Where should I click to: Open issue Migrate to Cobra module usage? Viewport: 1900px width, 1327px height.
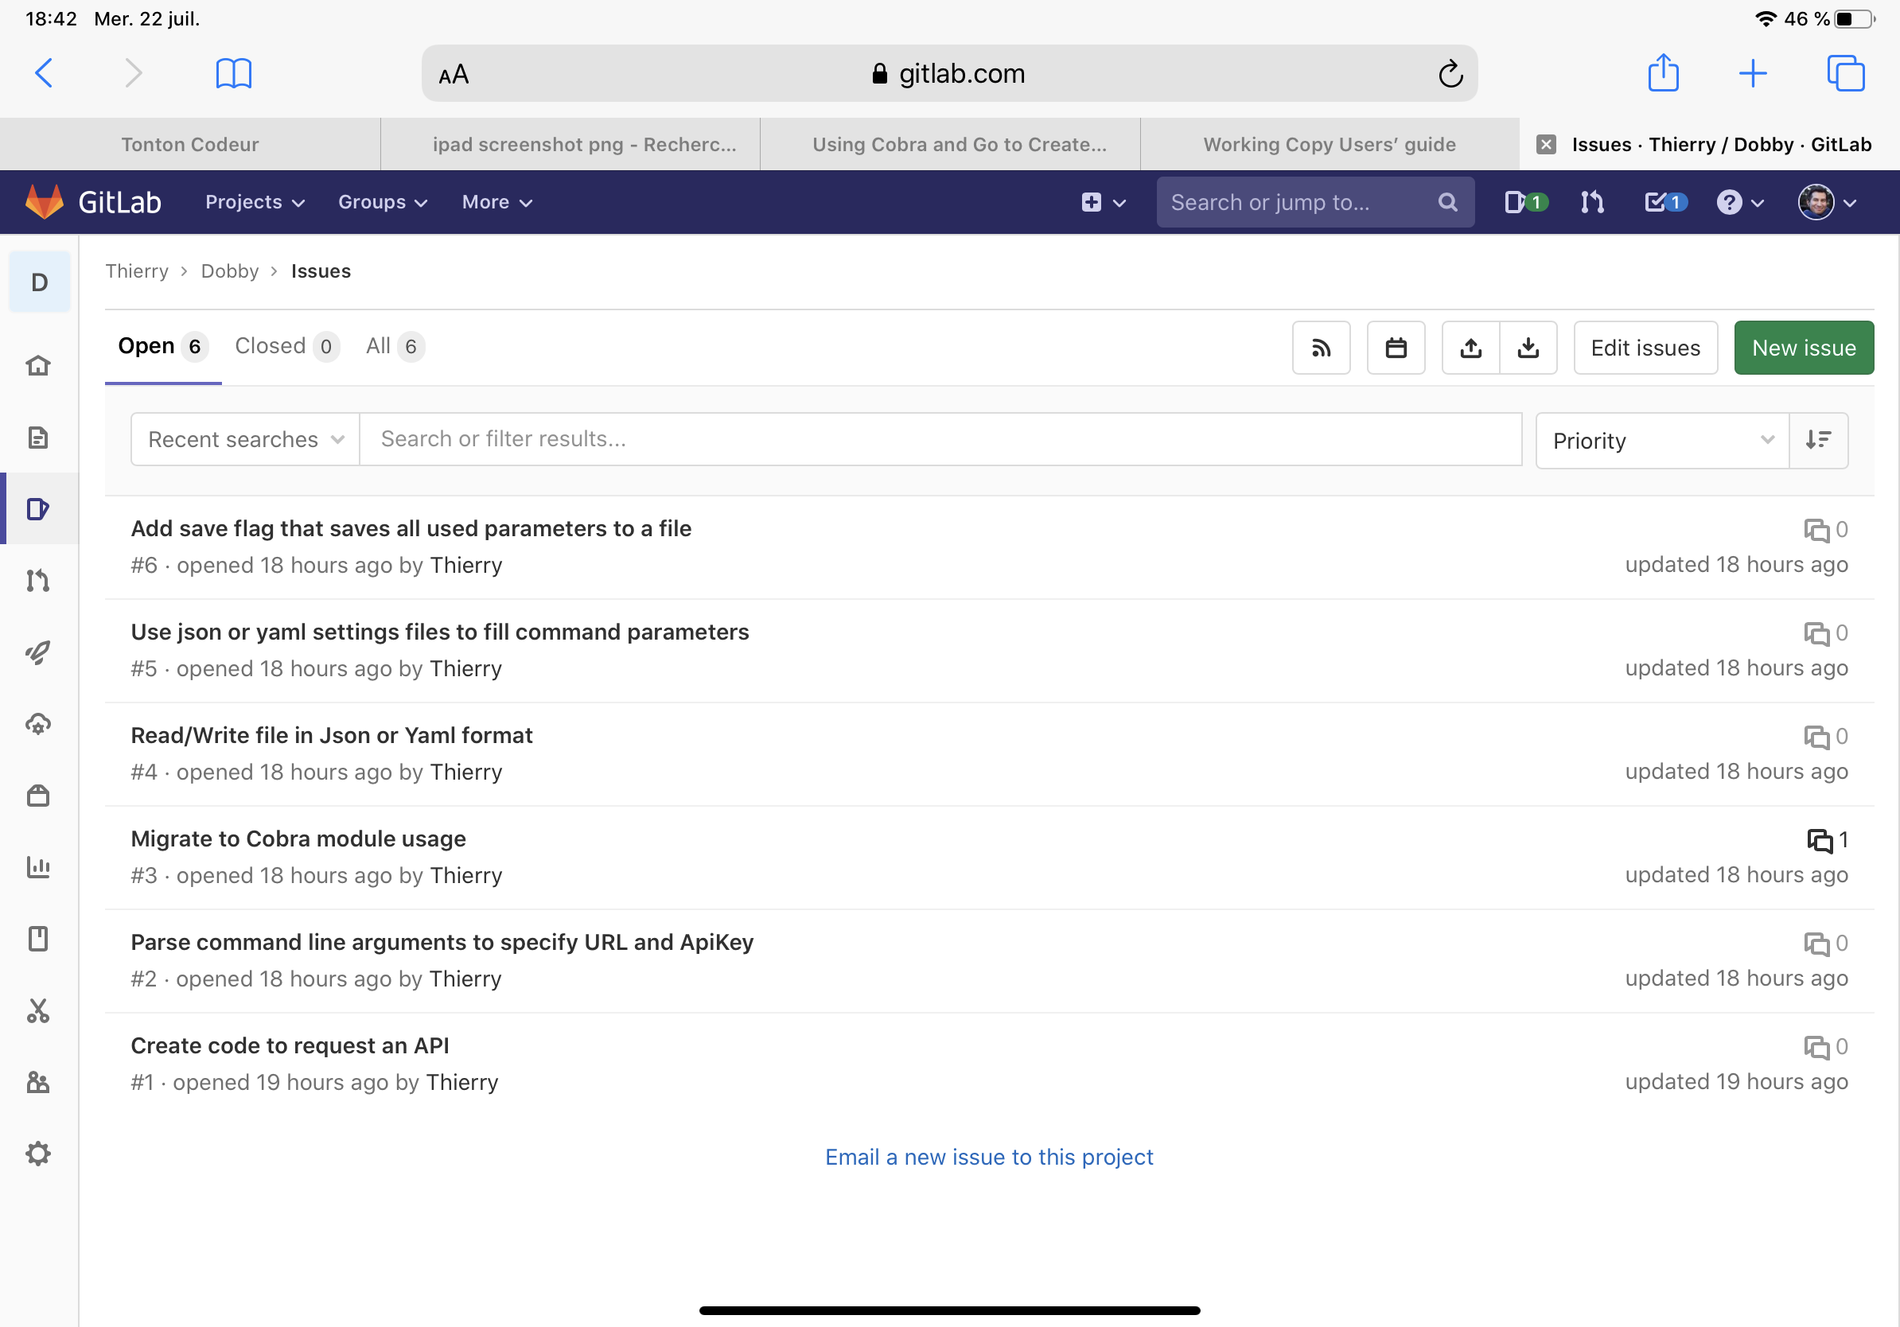[x=298, y=839]
